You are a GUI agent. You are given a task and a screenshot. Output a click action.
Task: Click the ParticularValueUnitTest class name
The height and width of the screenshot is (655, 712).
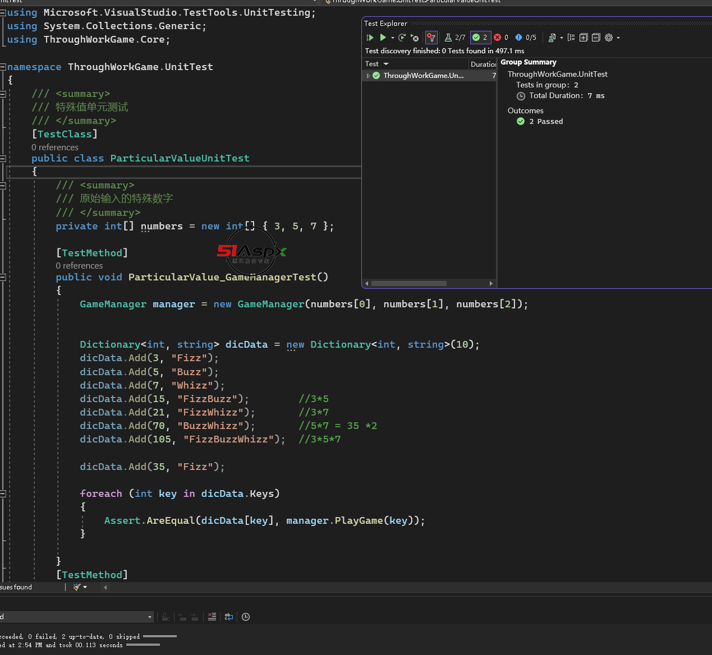pos(180,158)
